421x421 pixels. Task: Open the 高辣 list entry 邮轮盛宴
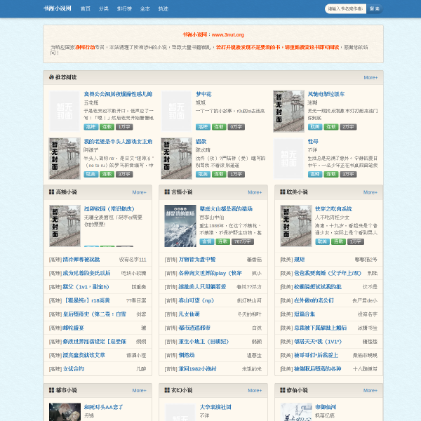coord(73,328)
